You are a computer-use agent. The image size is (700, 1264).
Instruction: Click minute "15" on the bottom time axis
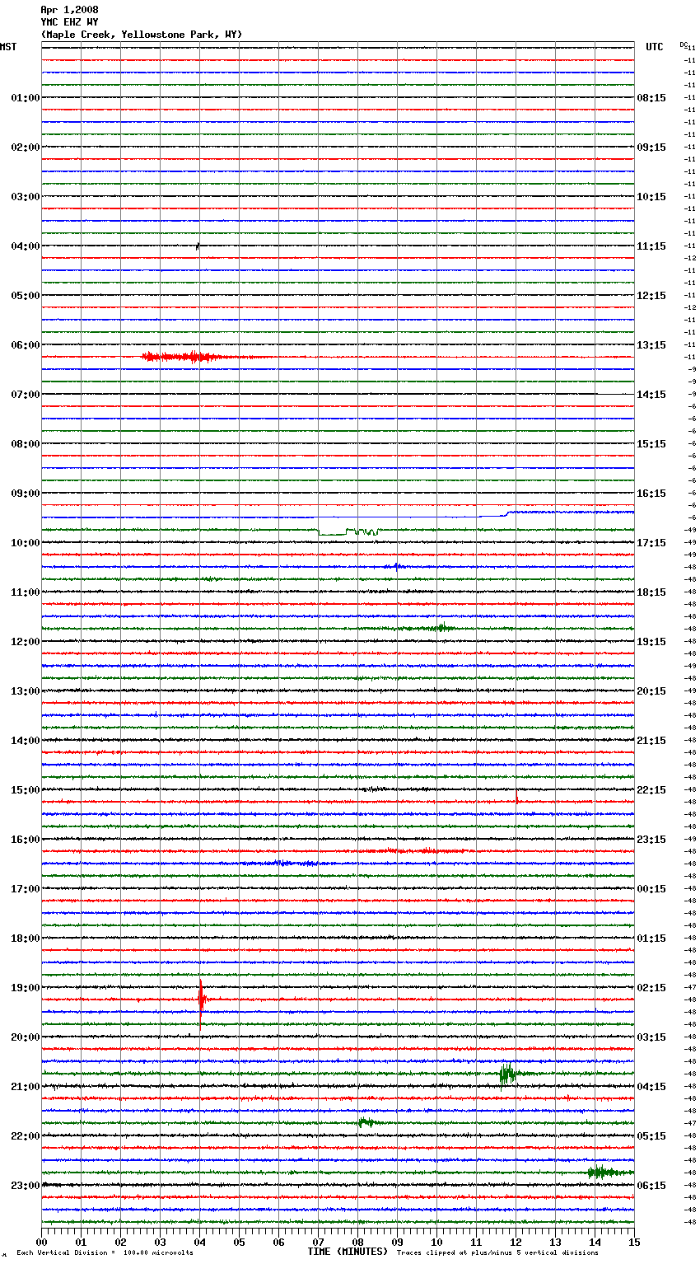634,1242
